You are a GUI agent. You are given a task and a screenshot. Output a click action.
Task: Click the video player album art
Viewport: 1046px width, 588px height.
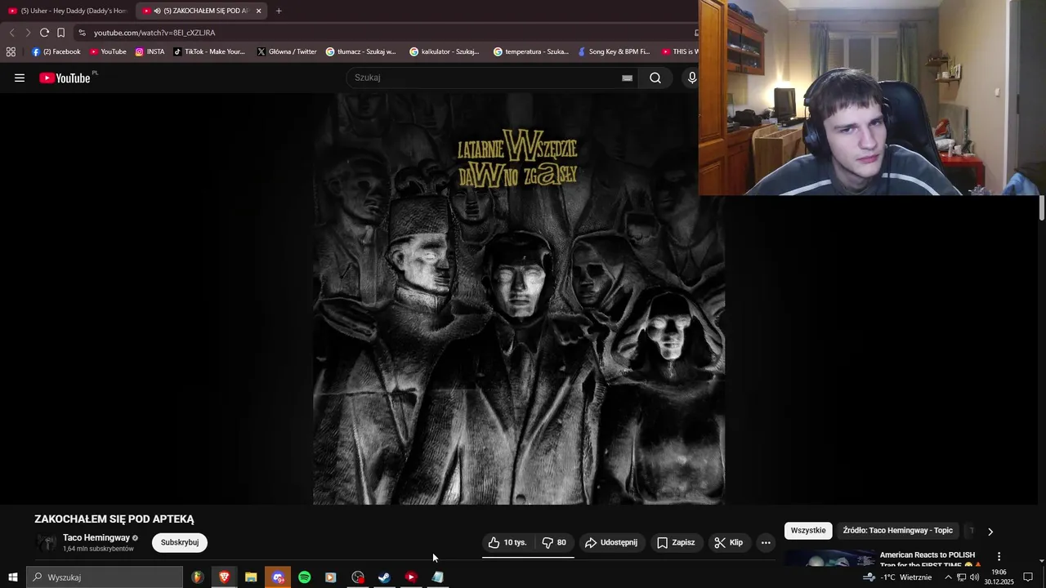(518, 298)
